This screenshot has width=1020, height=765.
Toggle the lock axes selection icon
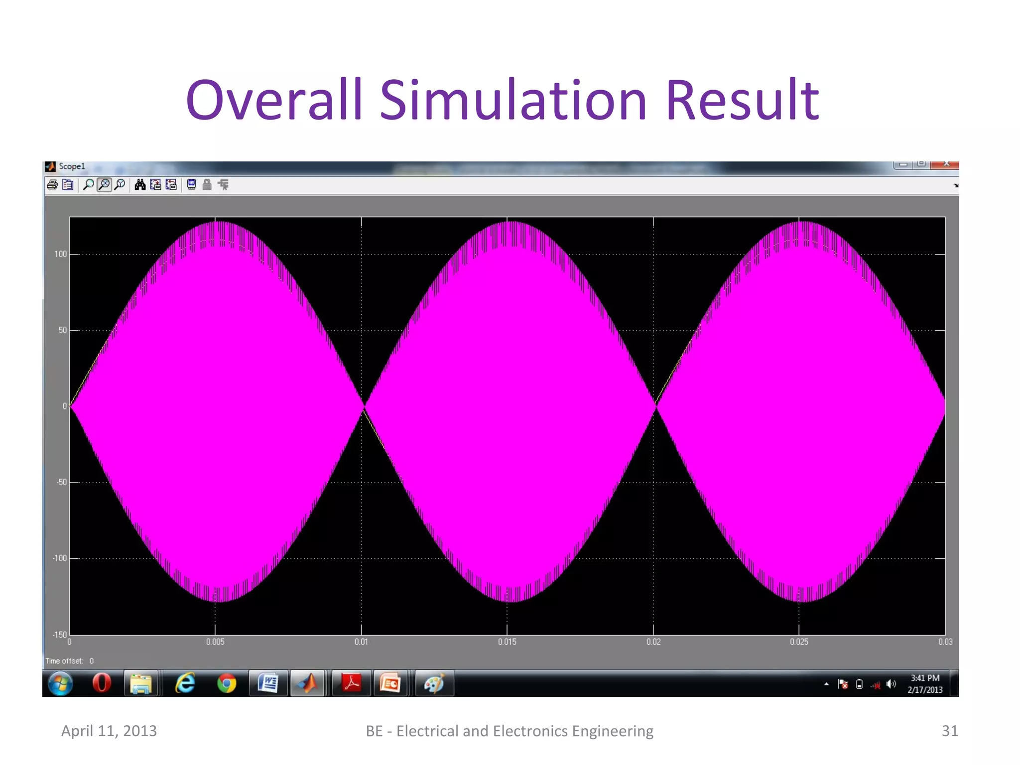[x=207, y=185]
